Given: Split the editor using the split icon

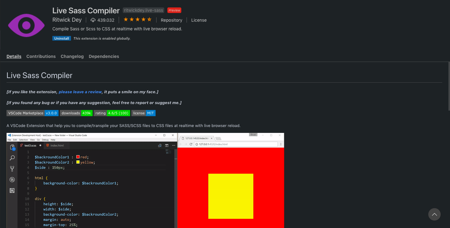Looking at the screenshot, I should pos(166,145).
